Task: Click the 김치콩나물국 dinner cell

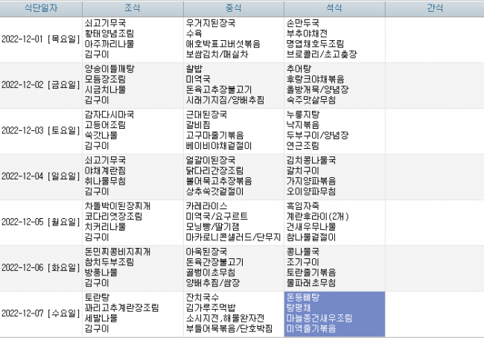Action: pos(334,176)
